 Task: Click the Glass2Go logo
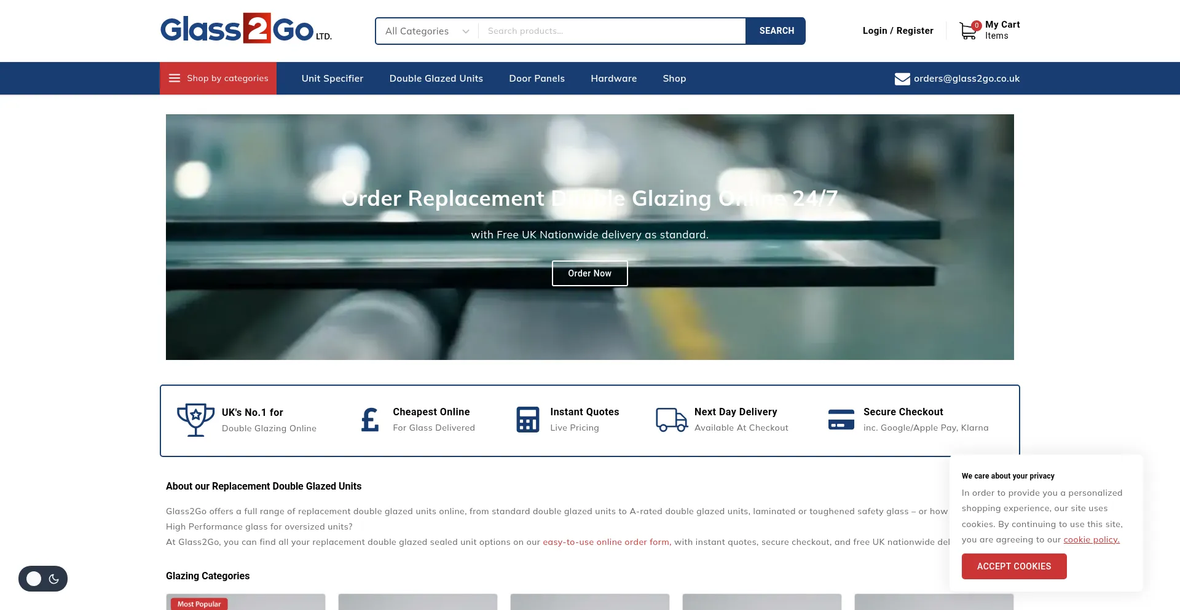tap(245, 29)
